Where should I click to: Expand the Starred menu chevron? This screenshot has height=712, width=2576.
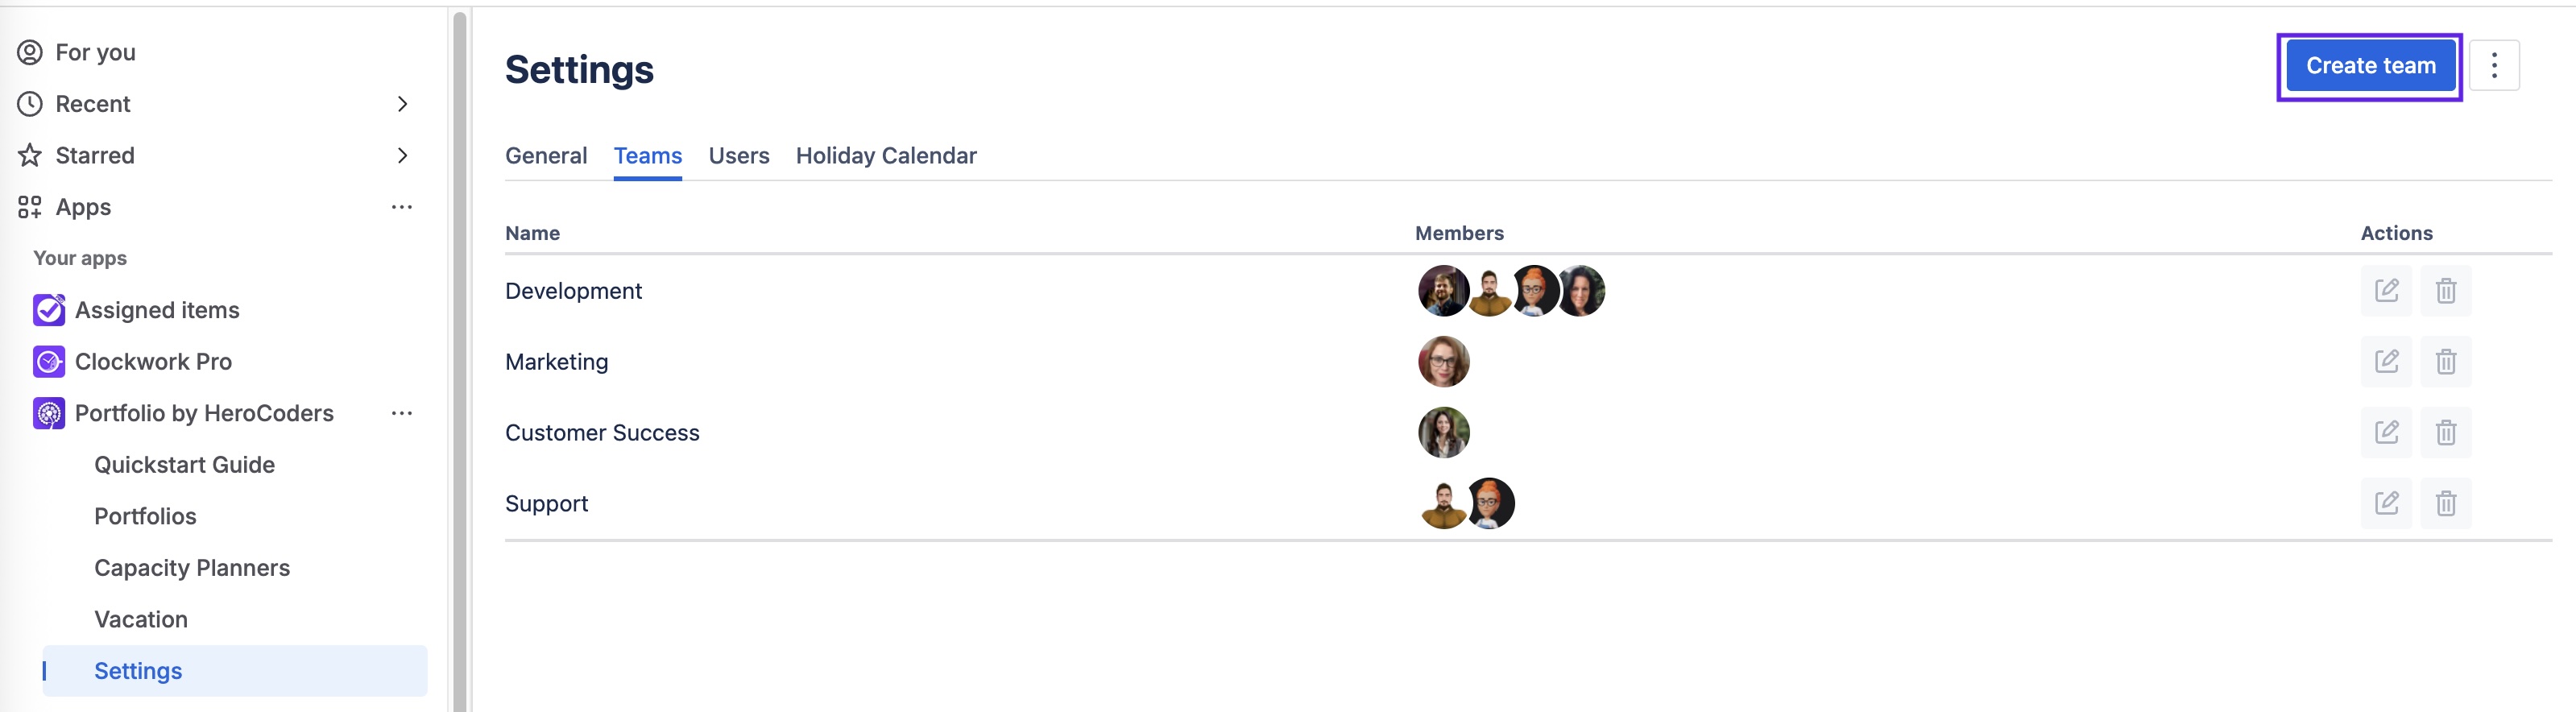click(402, 156)
